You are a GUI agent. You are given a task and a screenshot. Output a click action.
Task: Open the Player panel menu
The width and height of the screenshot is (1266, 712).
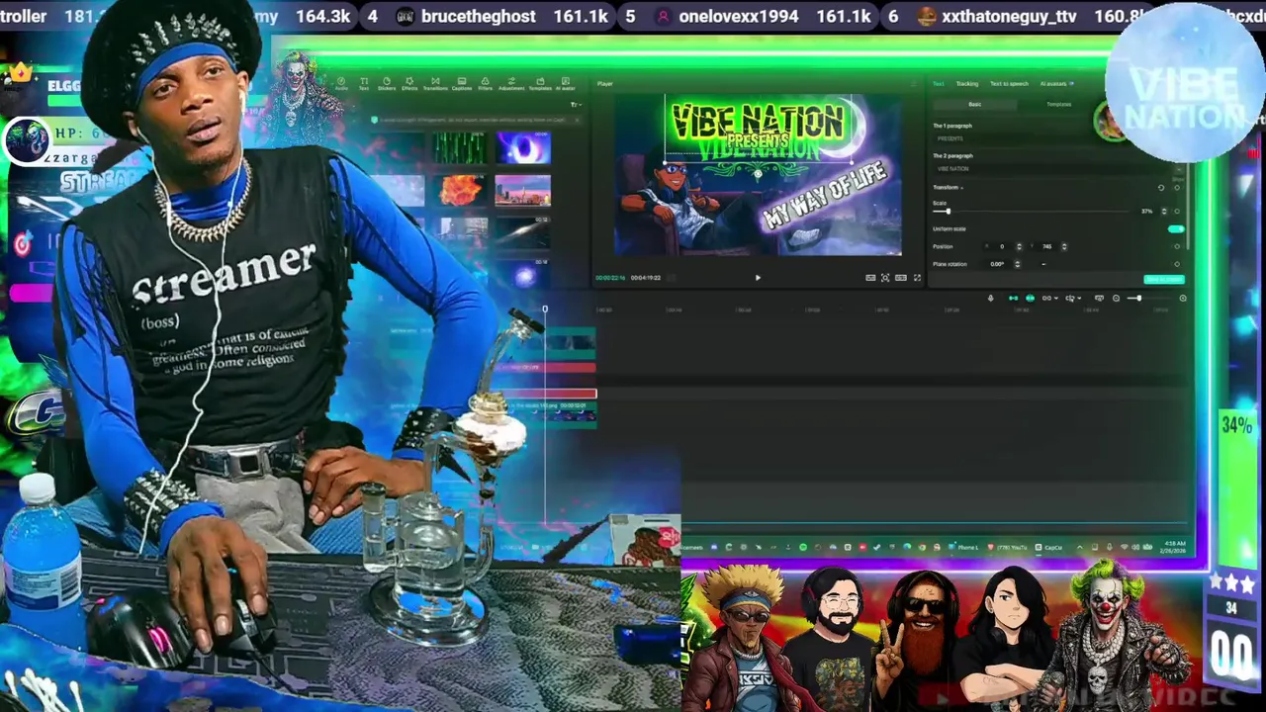(x=914, y=84)
